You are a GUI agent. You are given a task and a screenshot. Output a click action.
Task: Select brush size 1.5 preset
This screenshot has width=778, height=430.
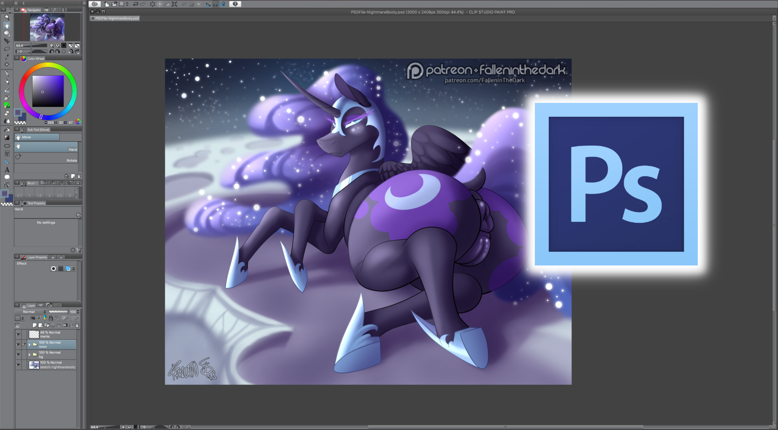(39, 193)
